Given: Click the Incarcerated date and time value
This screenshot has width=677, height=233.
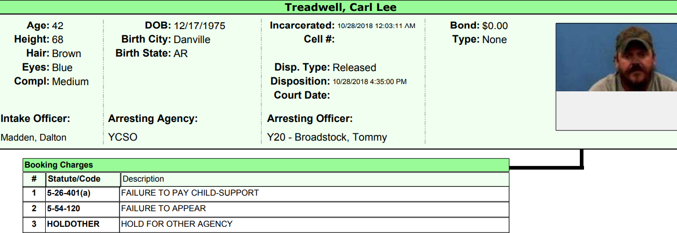Looking at the screenshot, I should pyautogui.click(x=376, y=26).
